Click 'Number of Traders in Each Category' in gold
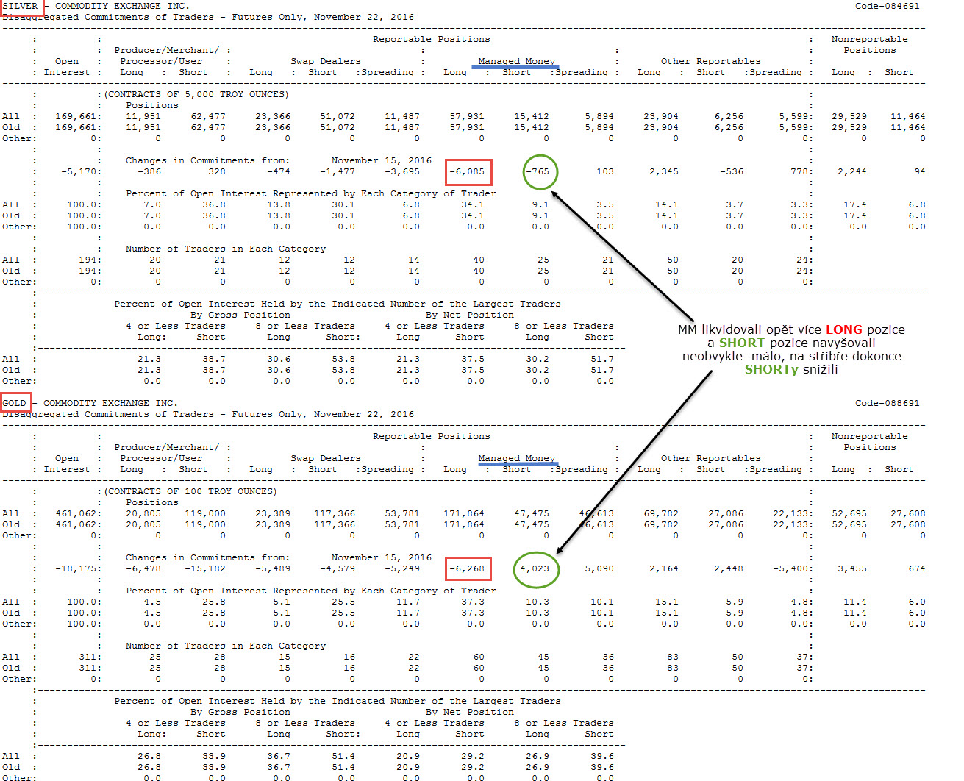This screenshot has height=781, width=964. coord(225,646)
